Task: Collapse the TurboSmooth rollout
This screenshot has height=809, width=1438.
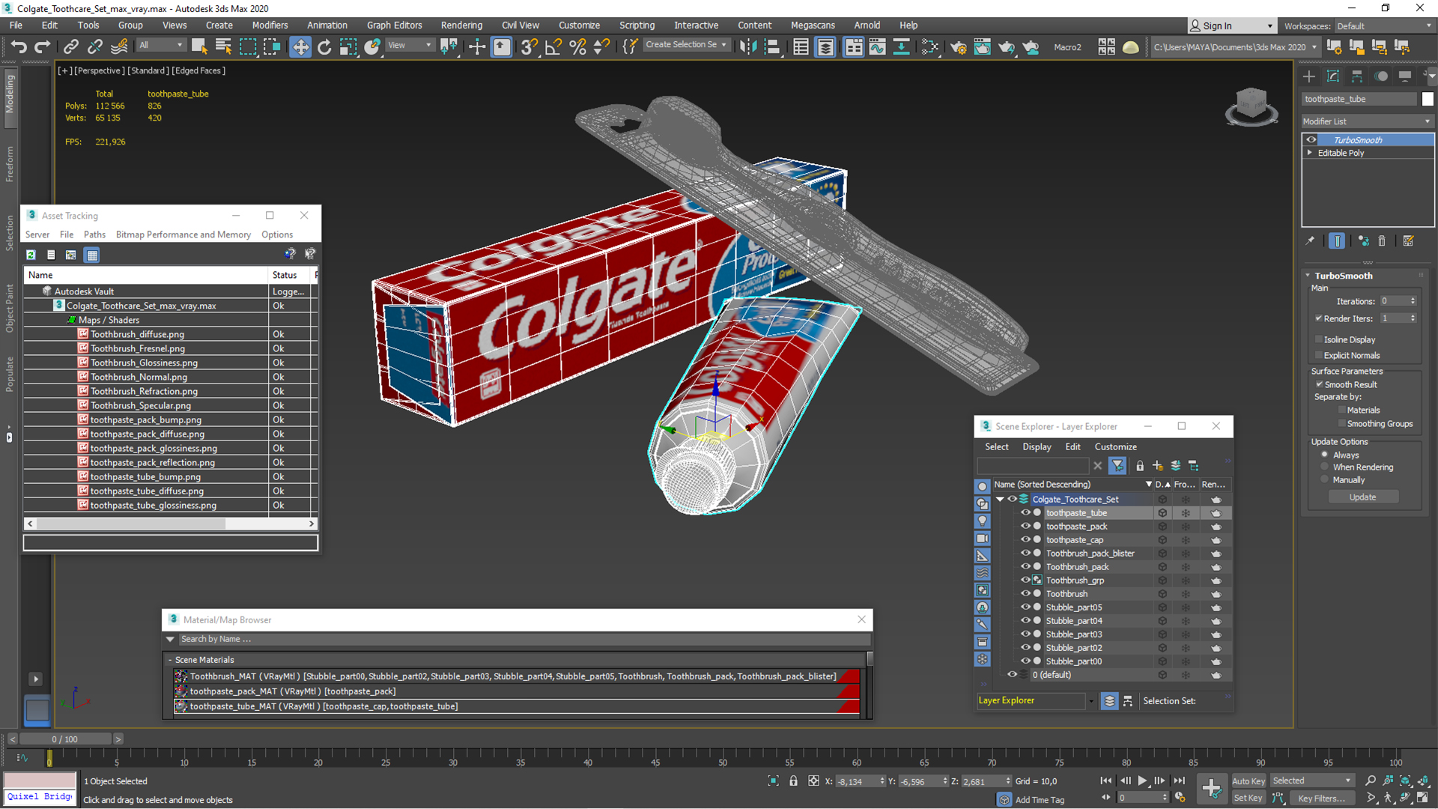Action: [1308, 276]
